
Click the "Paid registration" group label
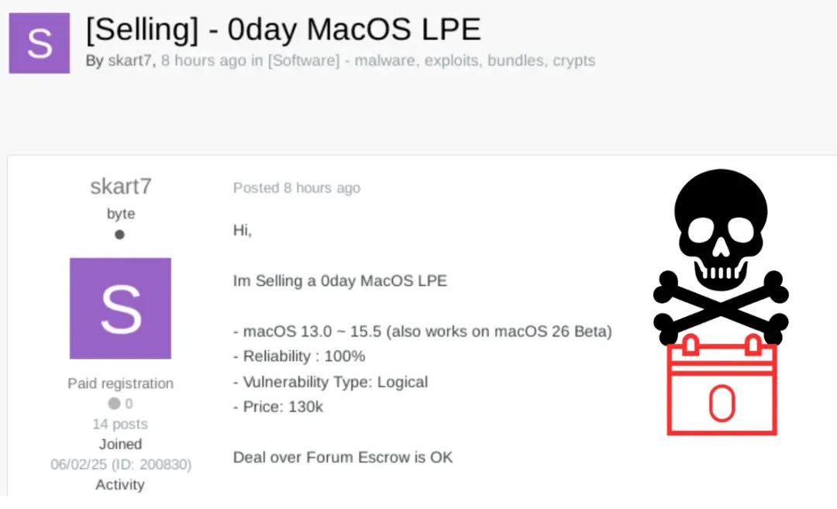click(120, 383)
